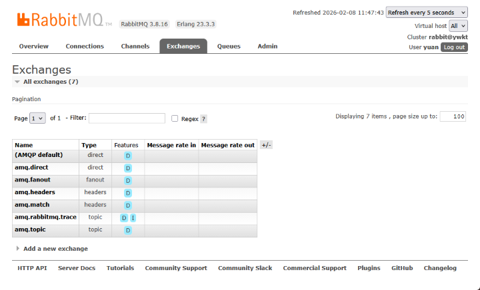This screenshot has width=480, height=290.
Task: Switch to the Channels tab
Action: [x=135, y=47]
